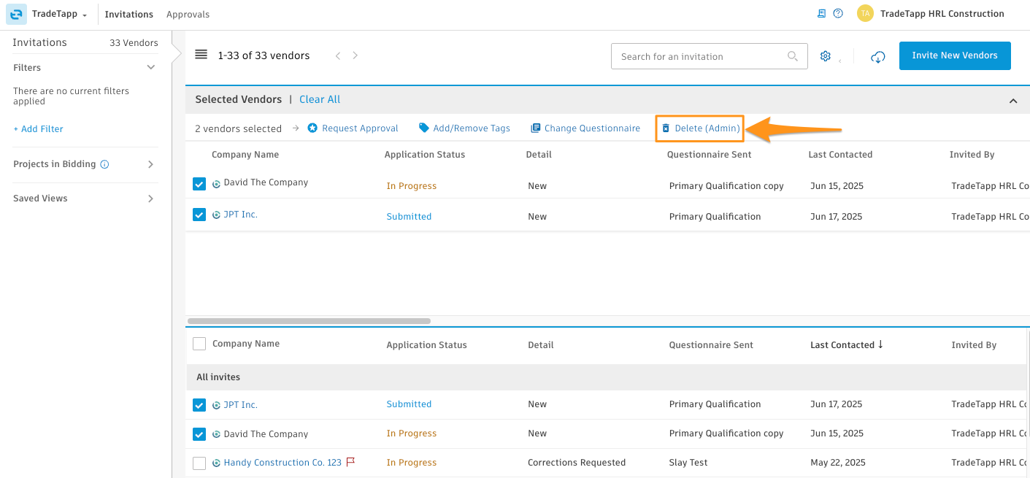This screenshot has height=478, width=1030.
Task: Click Submitted status for JPT Inc. in All invites
Action: pyautogui.click(x=409, y=404)
